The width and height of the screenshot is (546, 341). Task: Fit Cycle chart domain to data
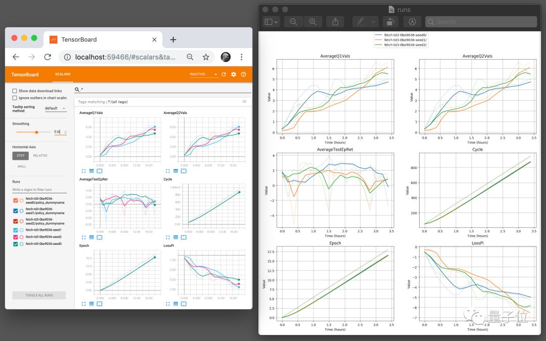click(x=184, y=237)
